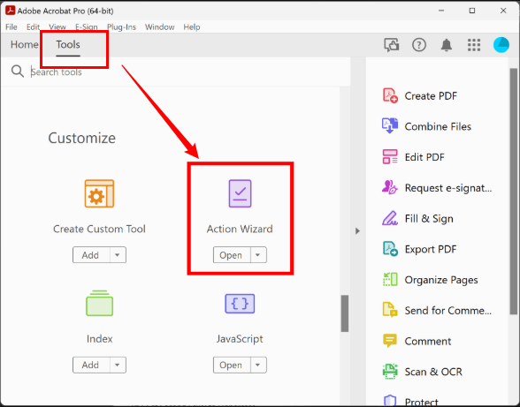Click the Combine Files icon
520x407 pixels.
(390, 126)
